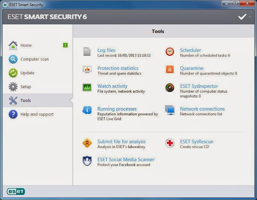Click the Social Media Scanner shield icon
This screenshot has height=200, width=257.
87,161
